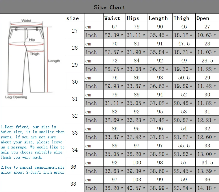Click the open value 14.18″ cell
Viewport: 219px width, 192px height.
coord(207,188)
